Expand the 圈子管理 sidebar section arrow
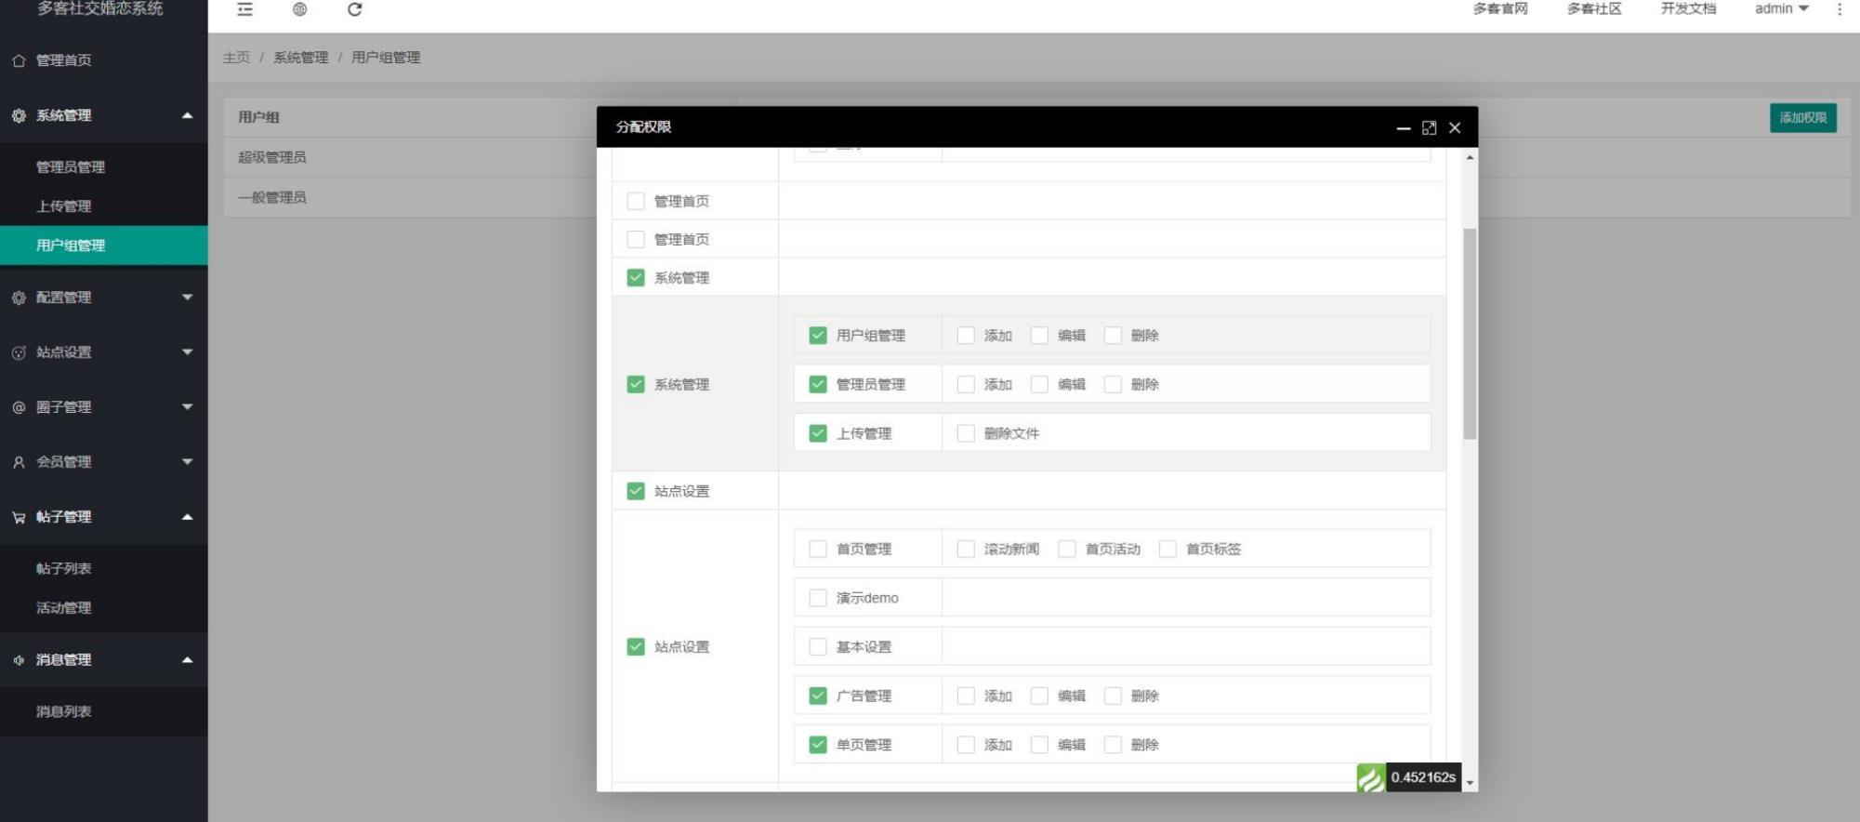This screenshot has width=1860, height=822. click(187, 407)
